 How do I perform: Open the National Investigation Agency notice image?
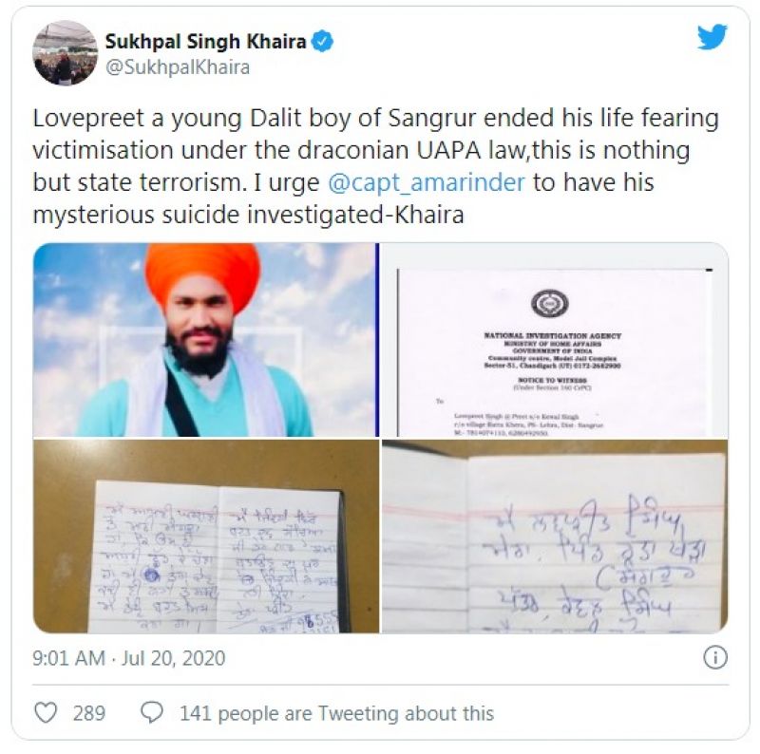click(x=555, y=340)
